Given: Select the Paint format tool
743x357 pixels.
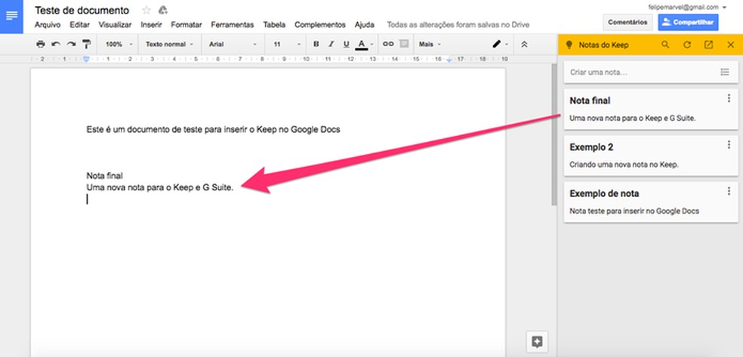Looking at the screenshot, I should [86, 44].
